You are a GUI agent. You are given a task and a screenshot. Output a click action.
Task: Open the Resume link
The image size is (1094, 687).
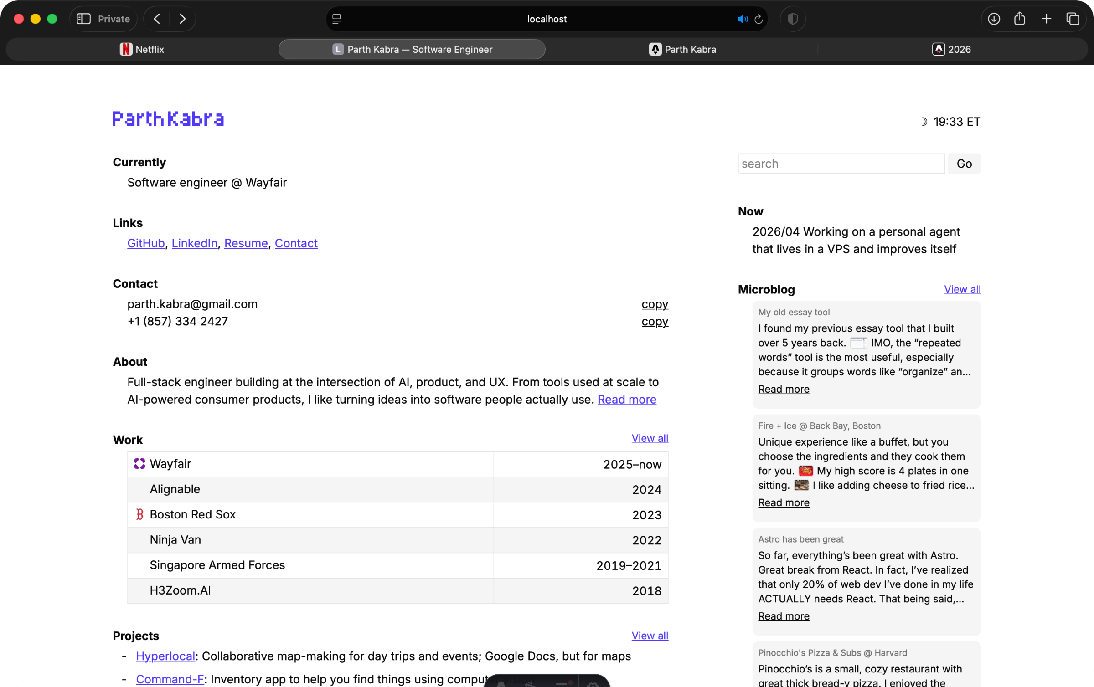click(x=246, y=243)
